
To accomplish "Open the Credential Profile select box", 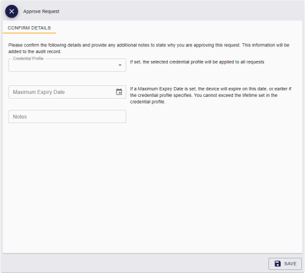I will coord(67,65).
